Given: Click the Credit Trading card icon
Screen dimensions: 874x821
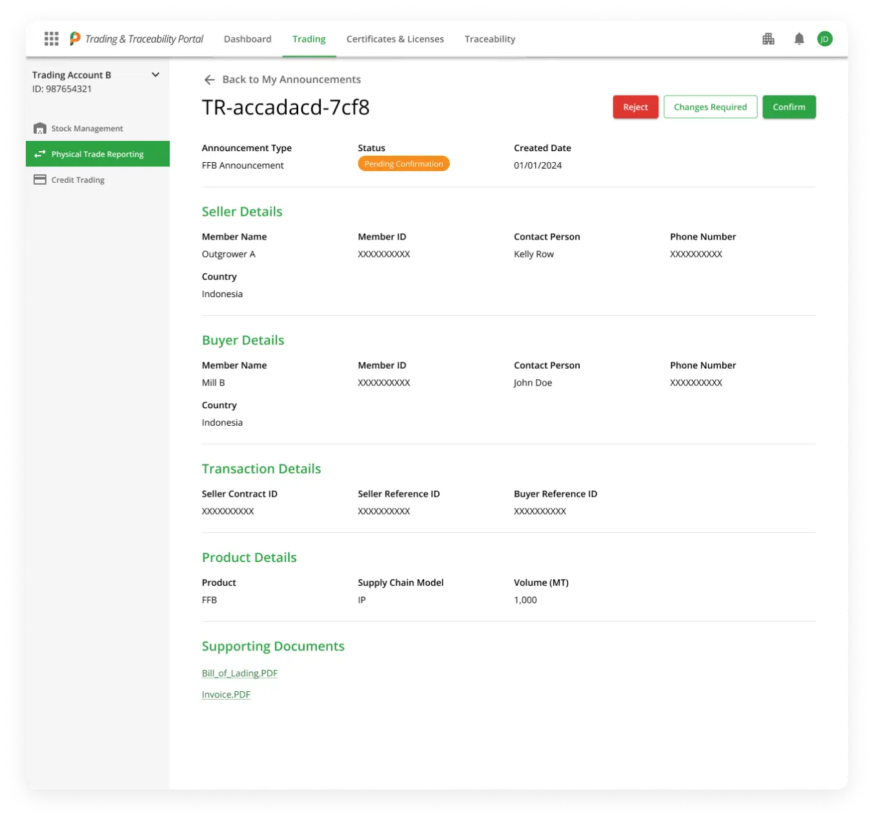Looking at the screenshot, I should (x=40, y=180).
